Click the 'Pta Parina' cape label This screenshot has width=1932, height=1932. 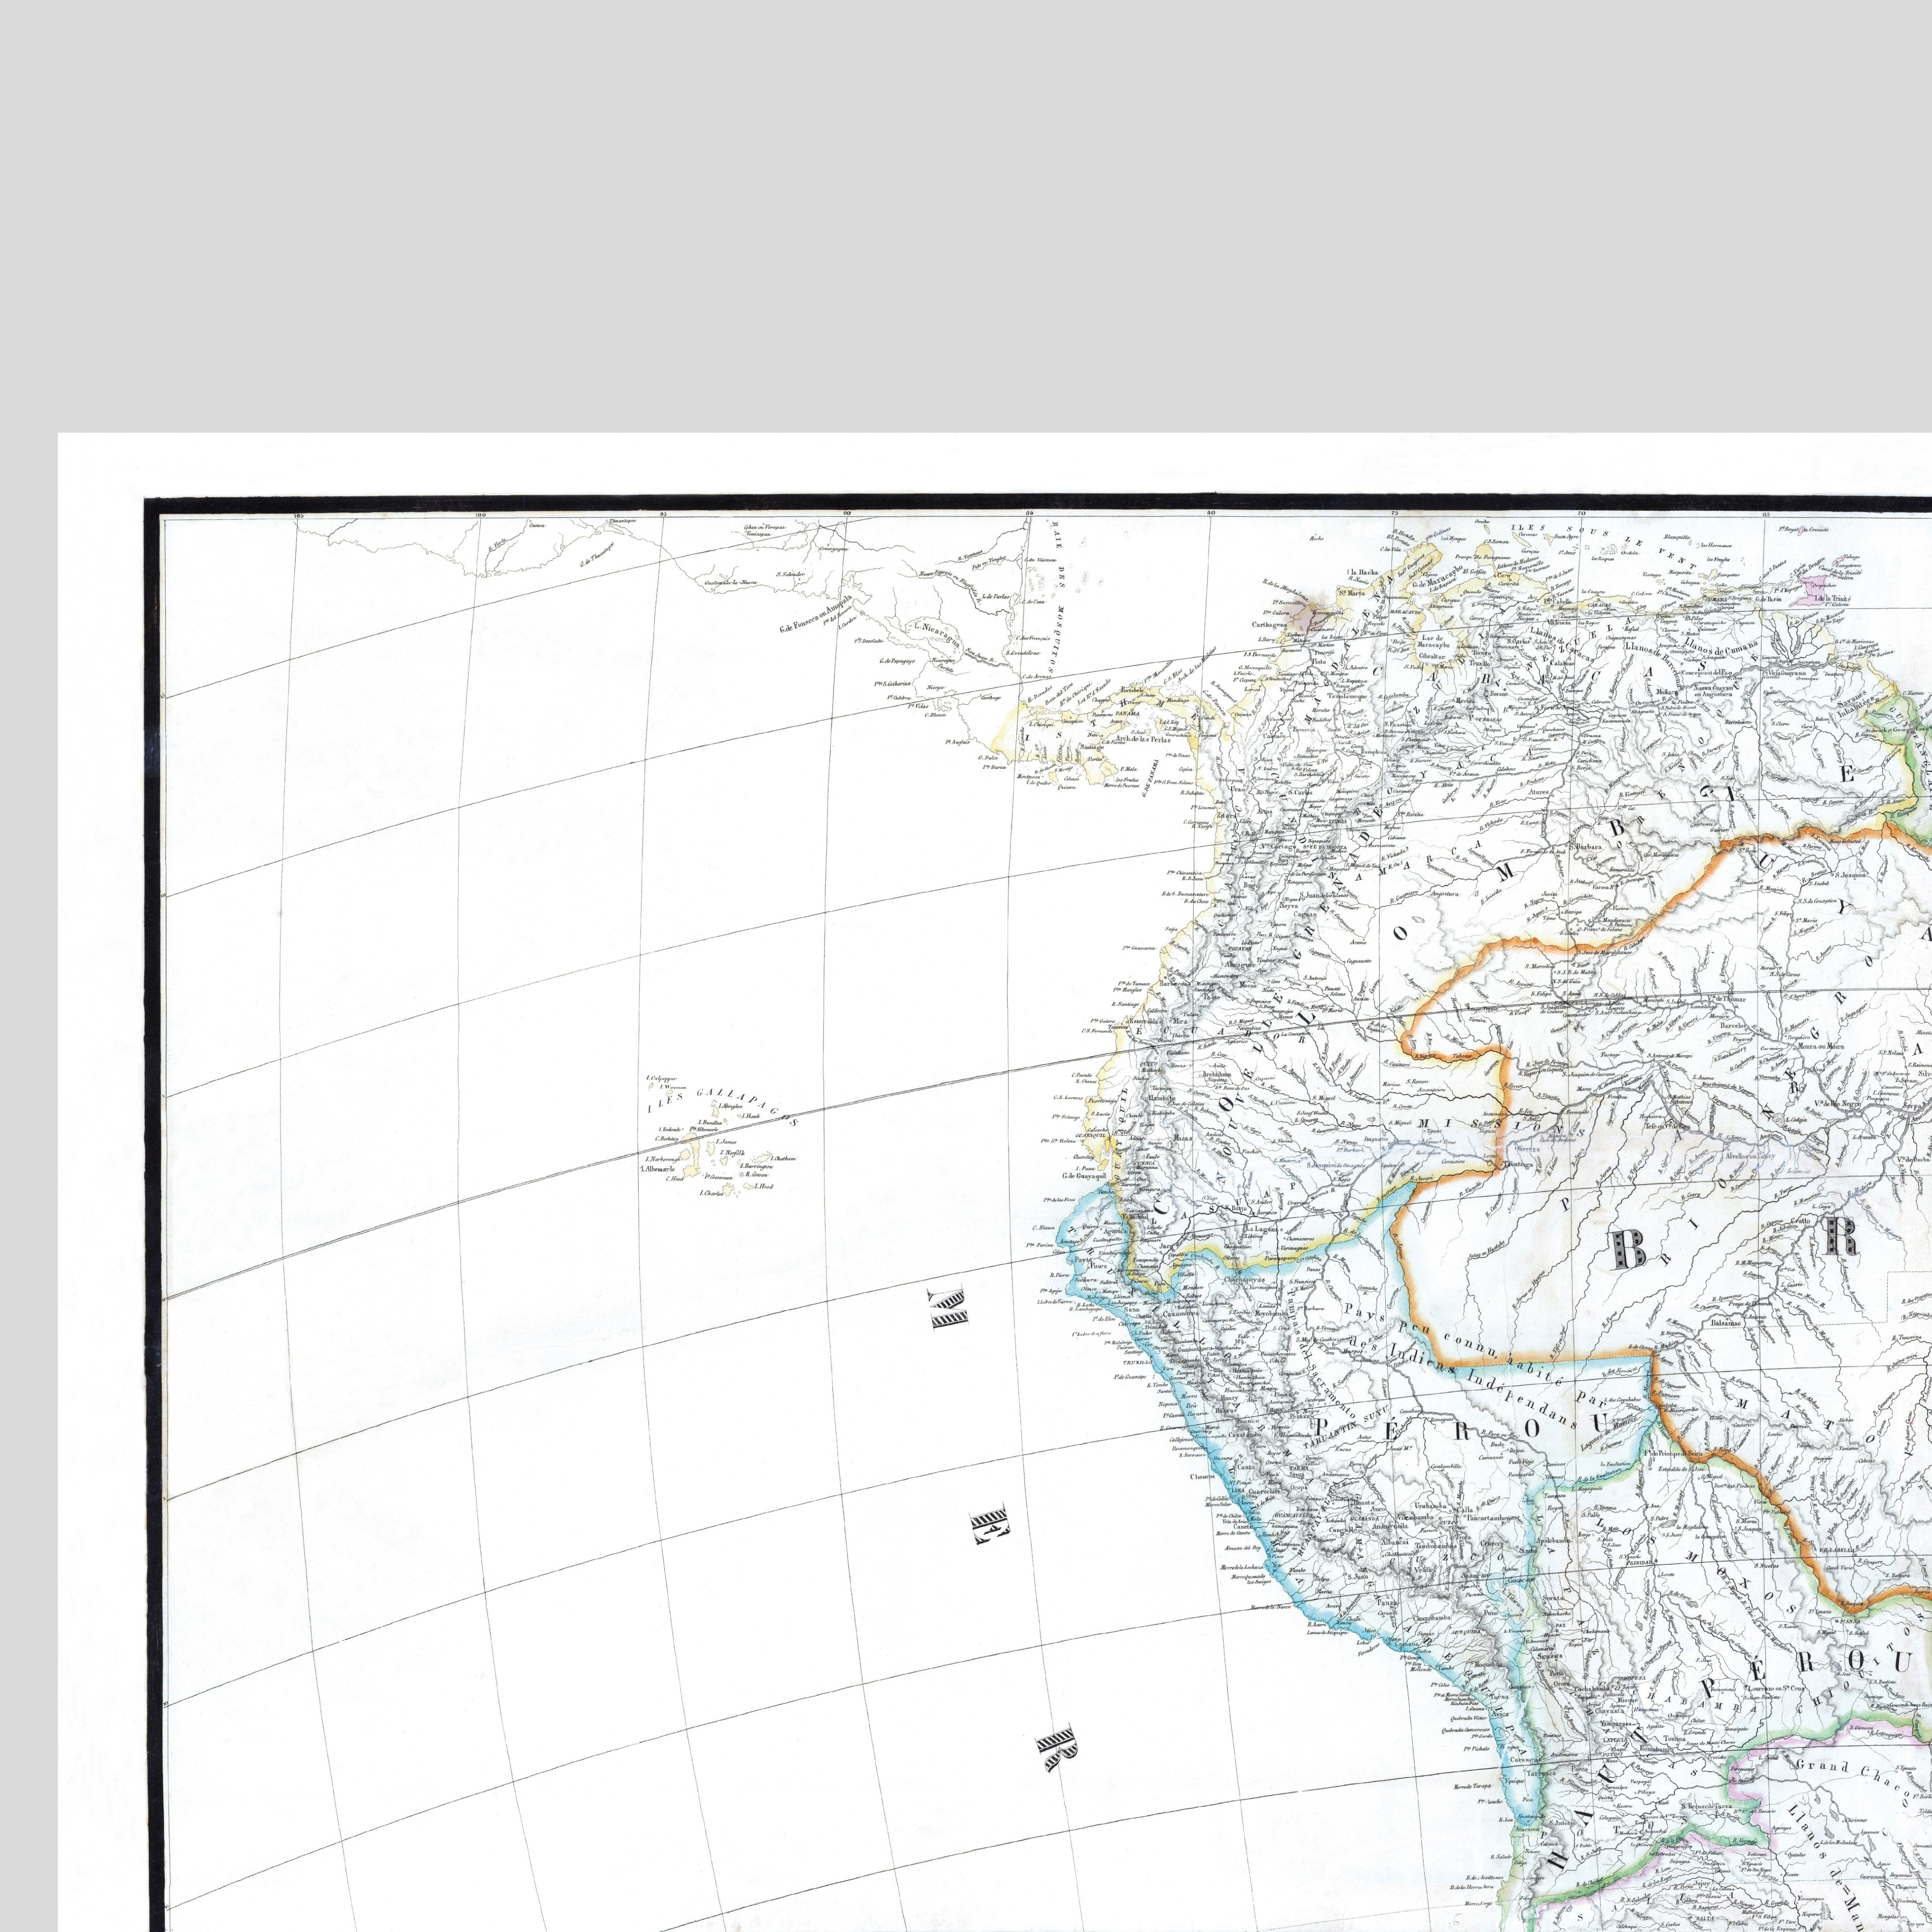[x=1040, y=1245]
